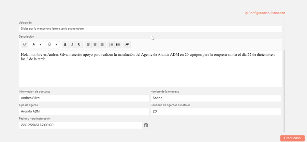Click the Cantidad de agentes a instalar field
This screenshot has width=307, height=142.
pyautogui.click(x=216, y=112)
